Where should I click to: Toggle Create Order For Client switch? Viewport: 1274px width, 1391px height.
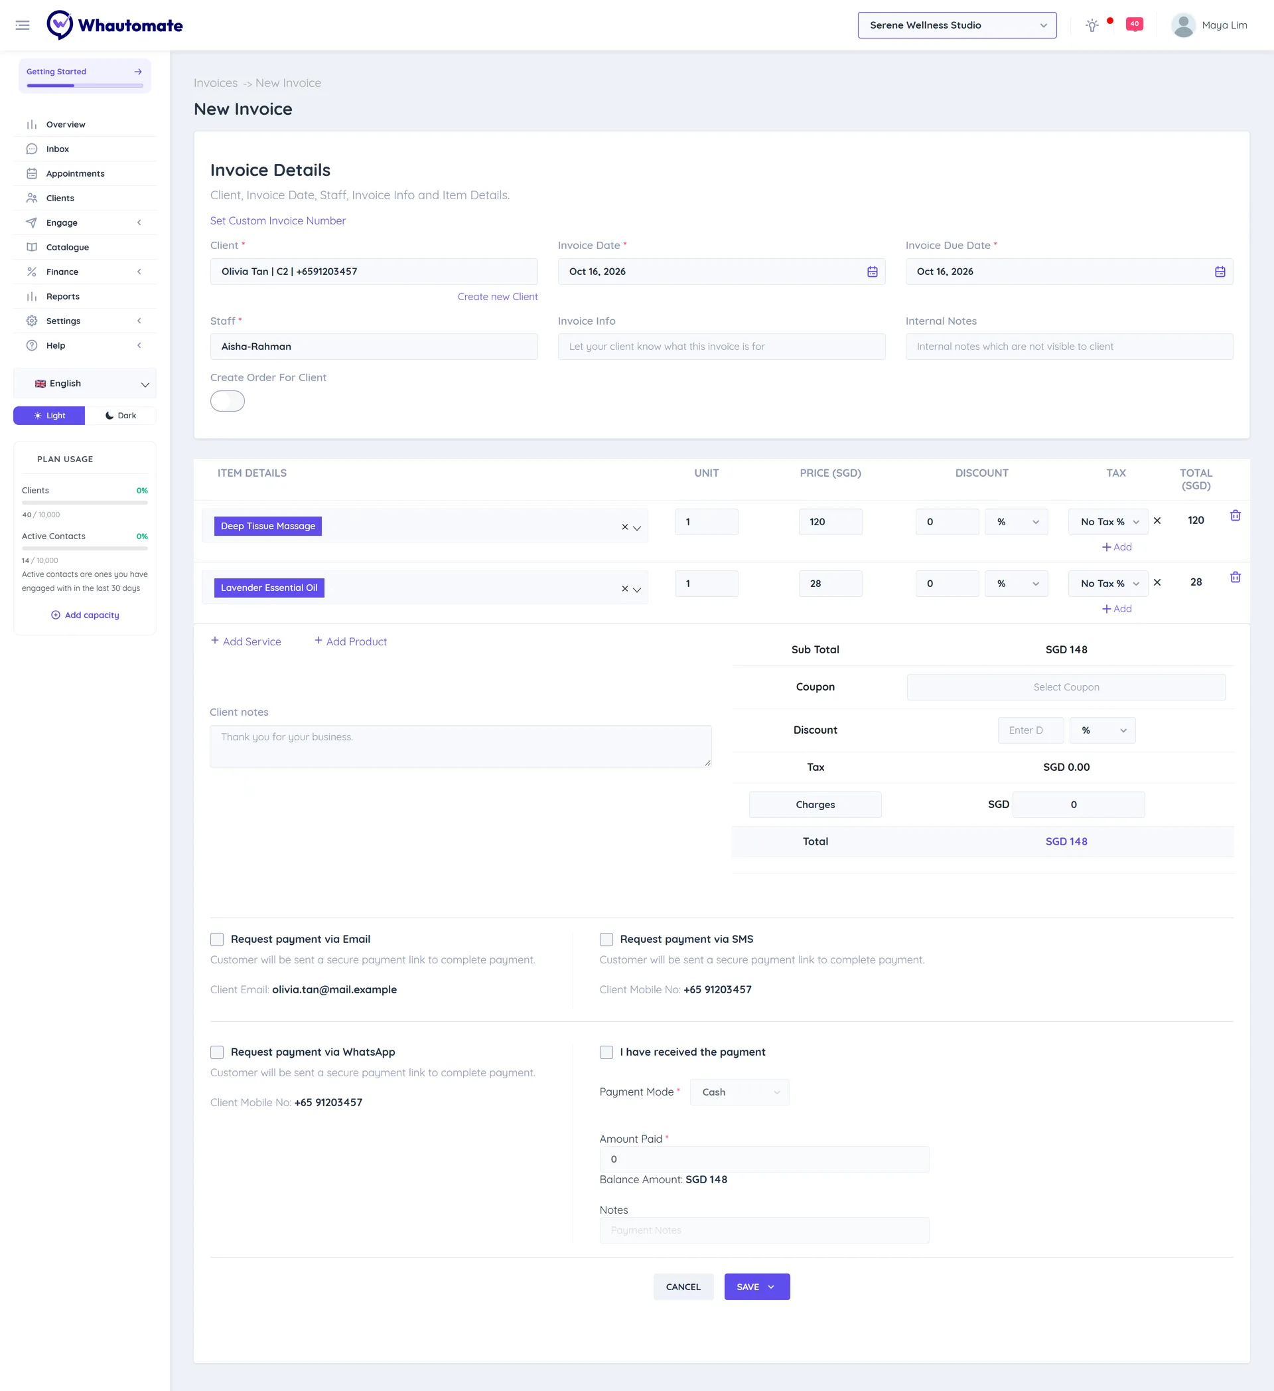point(228,401)
